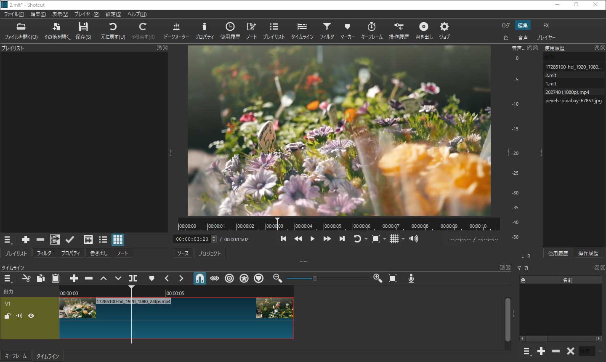This screenshot has width=606, height=362.
Task: Select ログ layout button
Action: pos(506,25)
